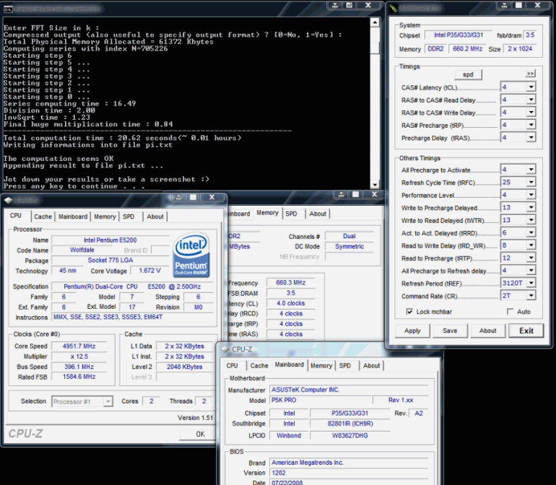Screen dimensions: 556x485
Task: Click the Core Voltage value 1.672 V
Action: [149, 271]
